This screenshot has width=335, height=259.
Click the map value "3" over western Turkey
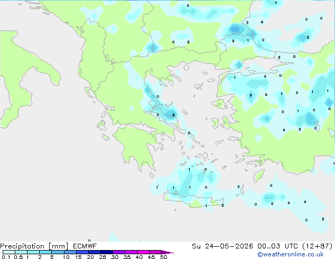250,95
